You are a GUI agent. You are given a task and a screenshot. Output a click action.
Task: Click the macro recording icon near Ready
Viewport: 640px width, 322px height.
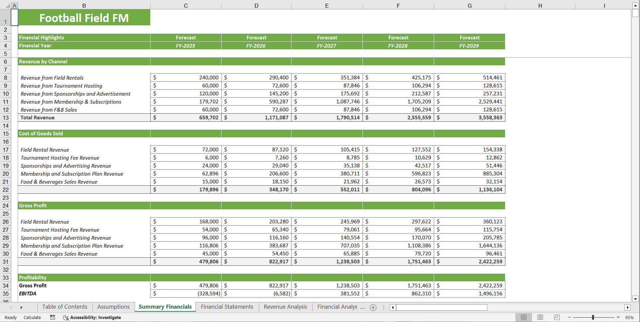[x=52, y=317]
